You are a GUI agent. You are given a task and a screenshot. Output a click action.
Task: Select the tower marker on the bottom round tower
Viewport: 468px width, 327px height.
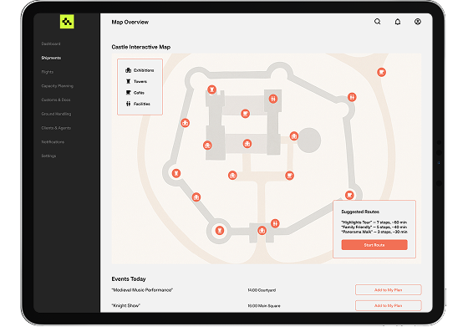[220, 231]
